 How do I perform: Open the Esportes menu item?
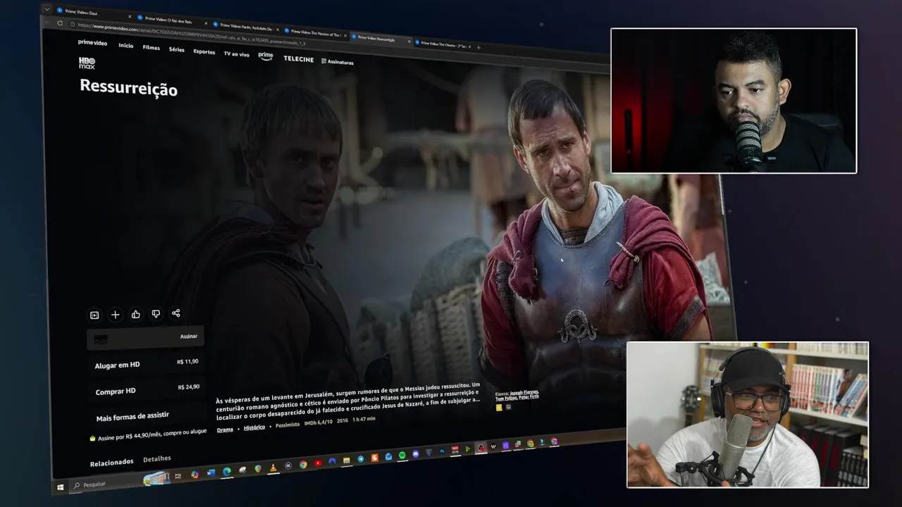(x=204, y=51)
